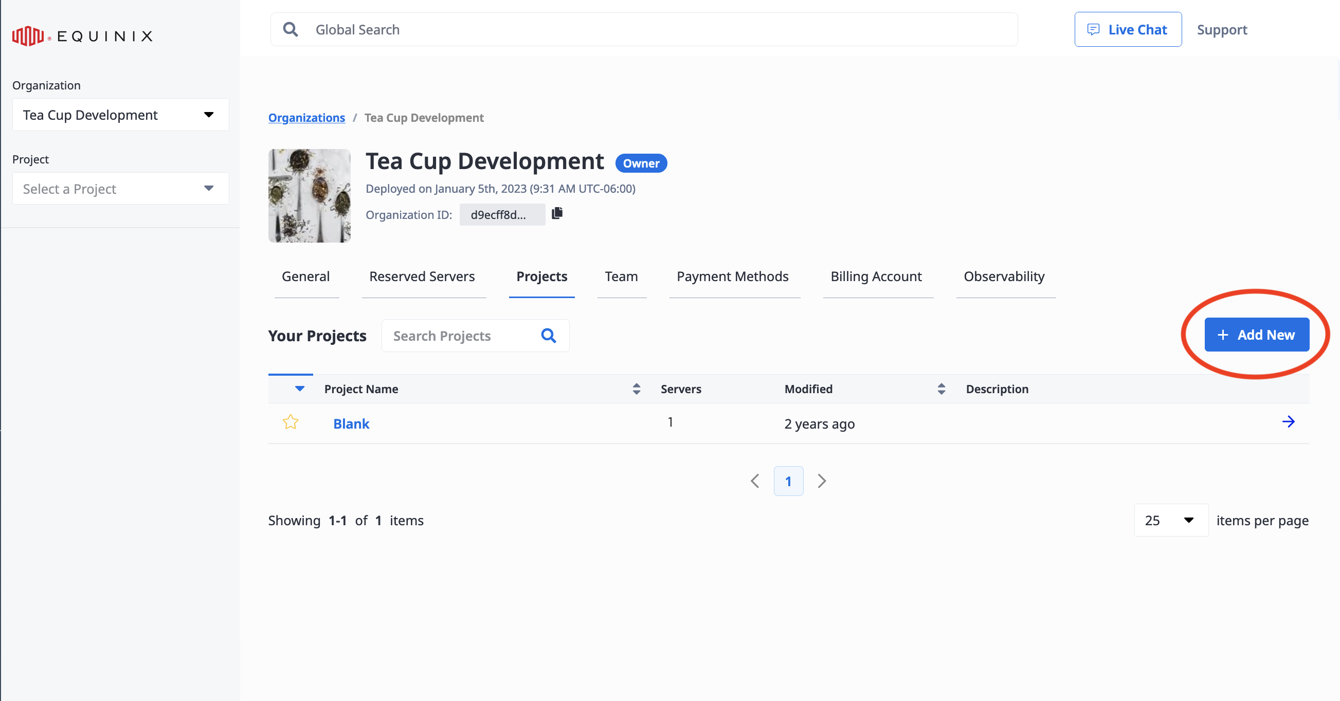The height and width of the screenshot is (701, 1340).
Task: Focus the Global Search field
Action: [x=644, y=29]
